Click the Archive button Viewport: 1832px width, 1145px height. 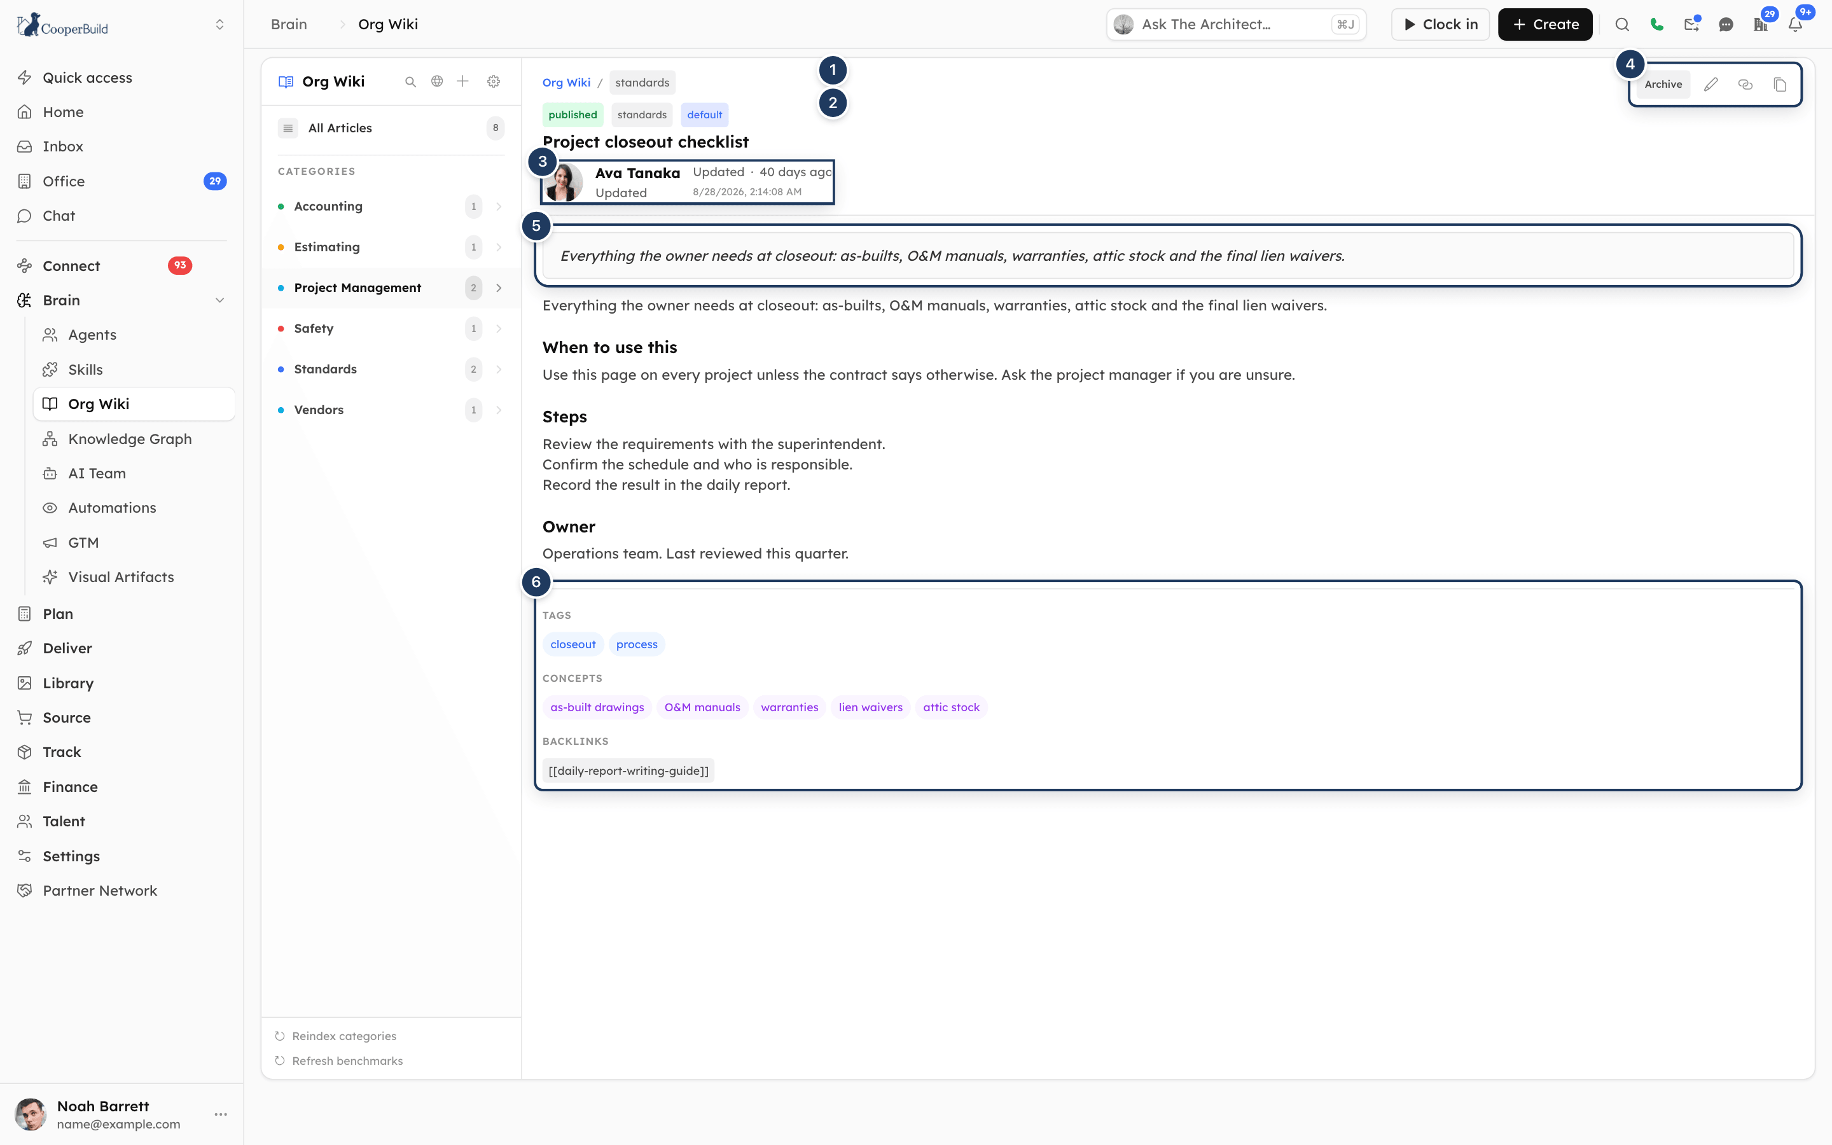[1662, 84]
